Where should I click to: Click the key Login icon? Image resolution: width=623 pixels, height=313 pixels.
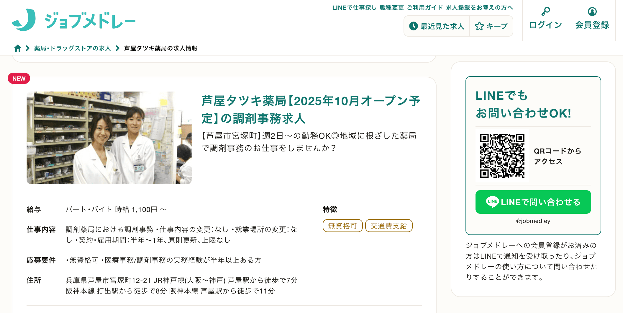pos(545,12)
